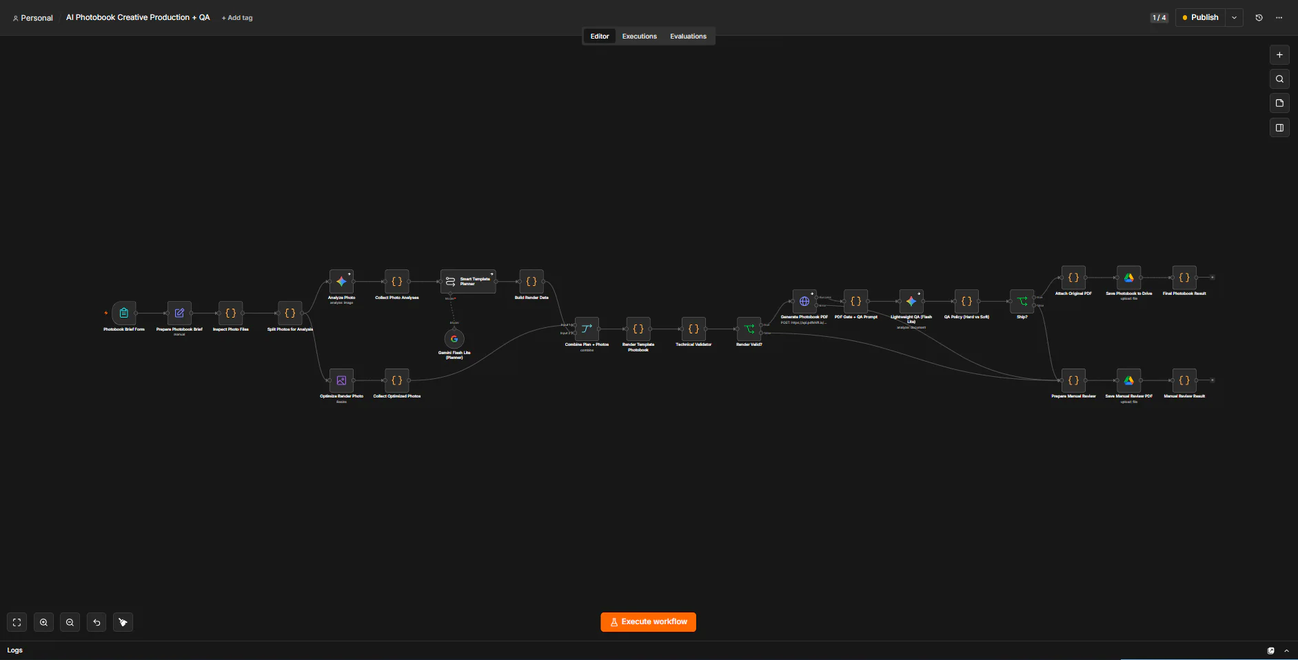The height and width of the screenshot is (660, 1298).
Task: Select the Optimize Render Photo node
Action: [341, 380]
